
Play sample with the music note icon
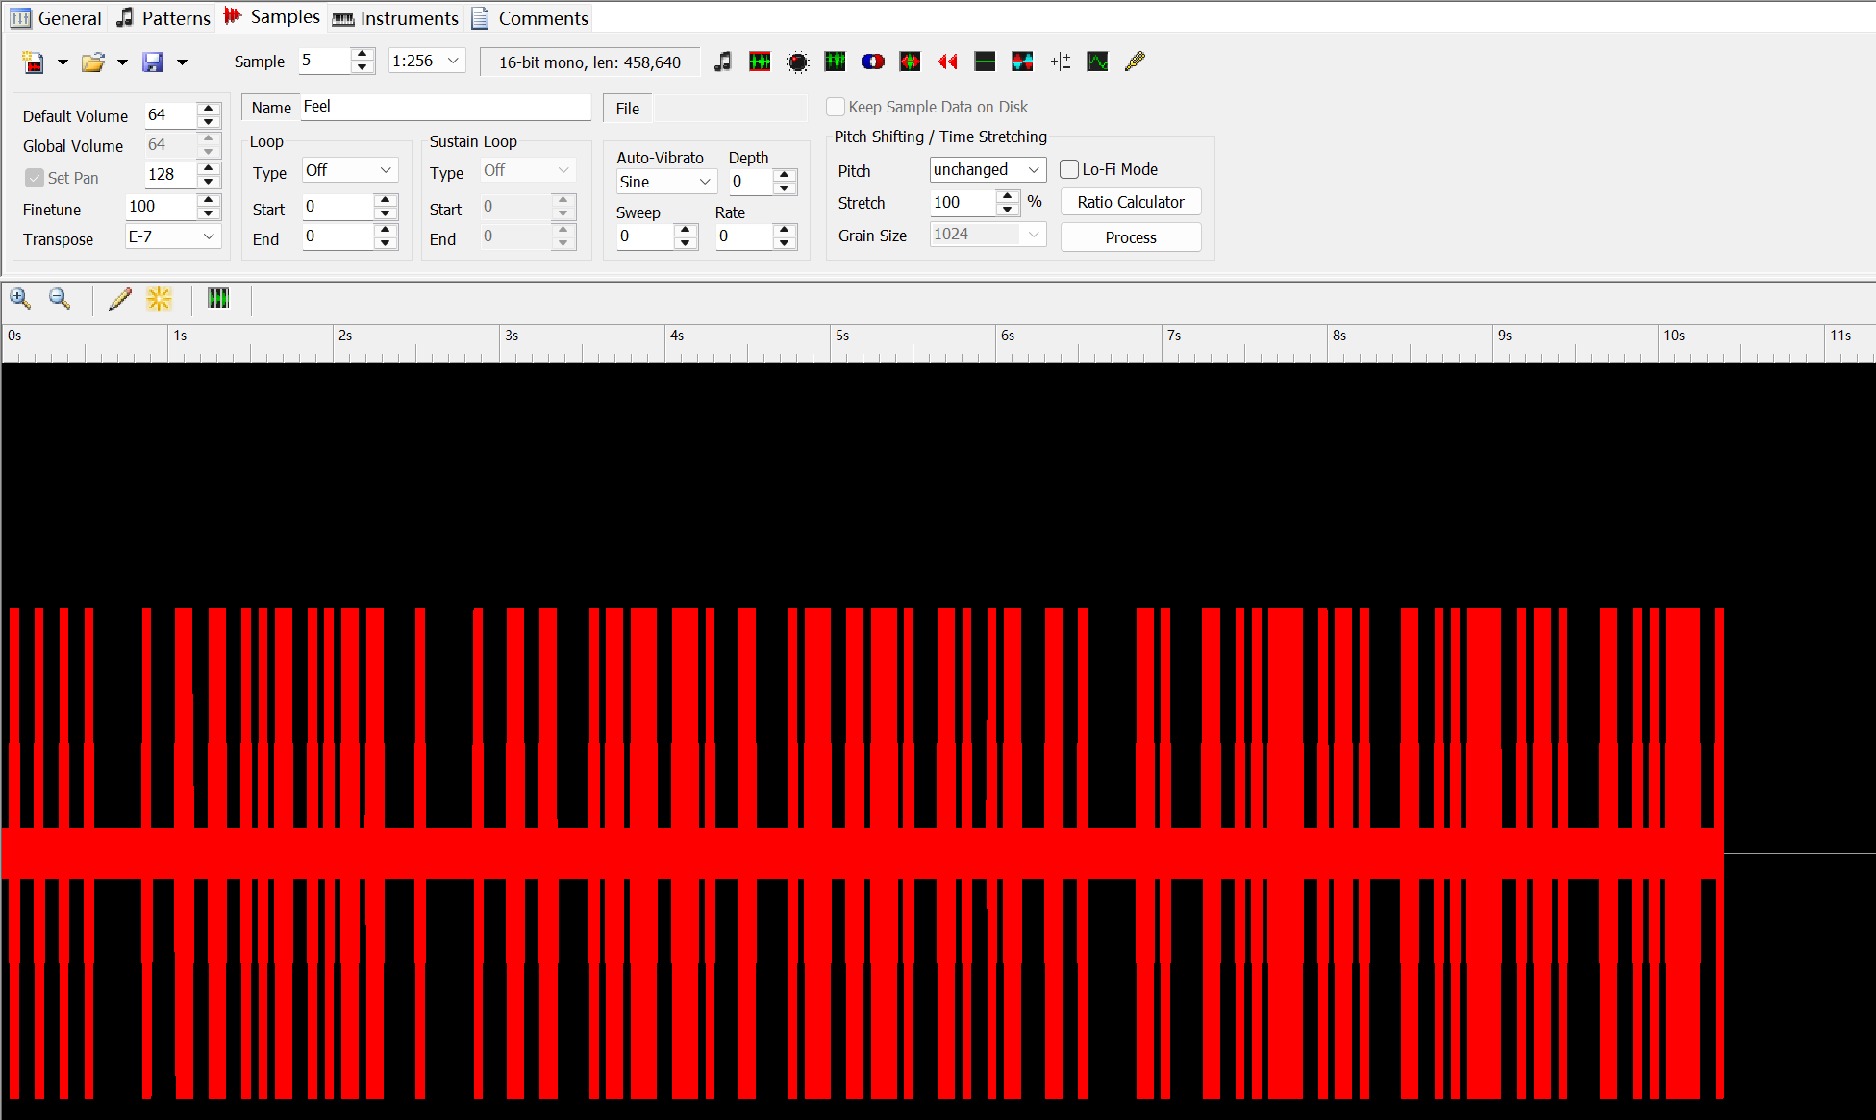click(723, 62)
